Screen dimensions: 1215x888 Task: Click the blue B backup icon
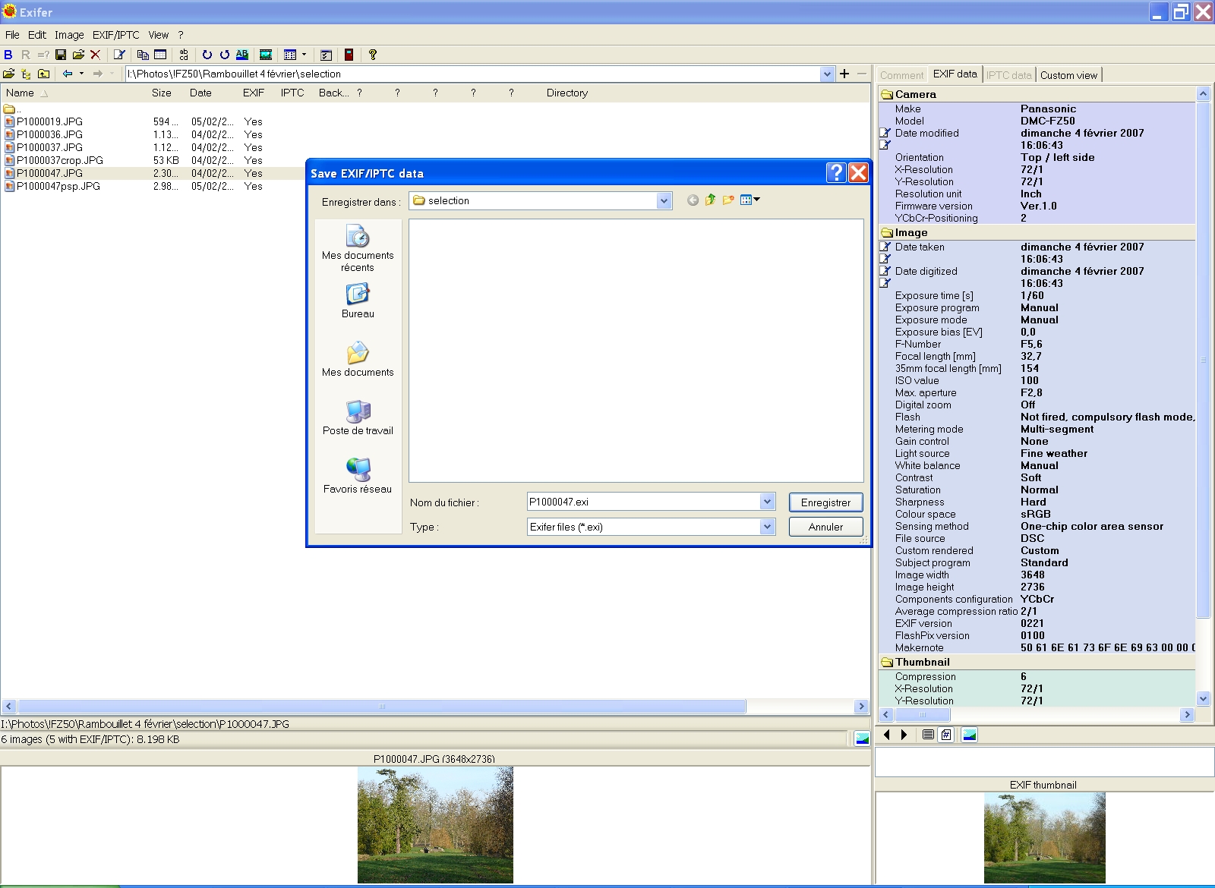click(x=8, y=55)
